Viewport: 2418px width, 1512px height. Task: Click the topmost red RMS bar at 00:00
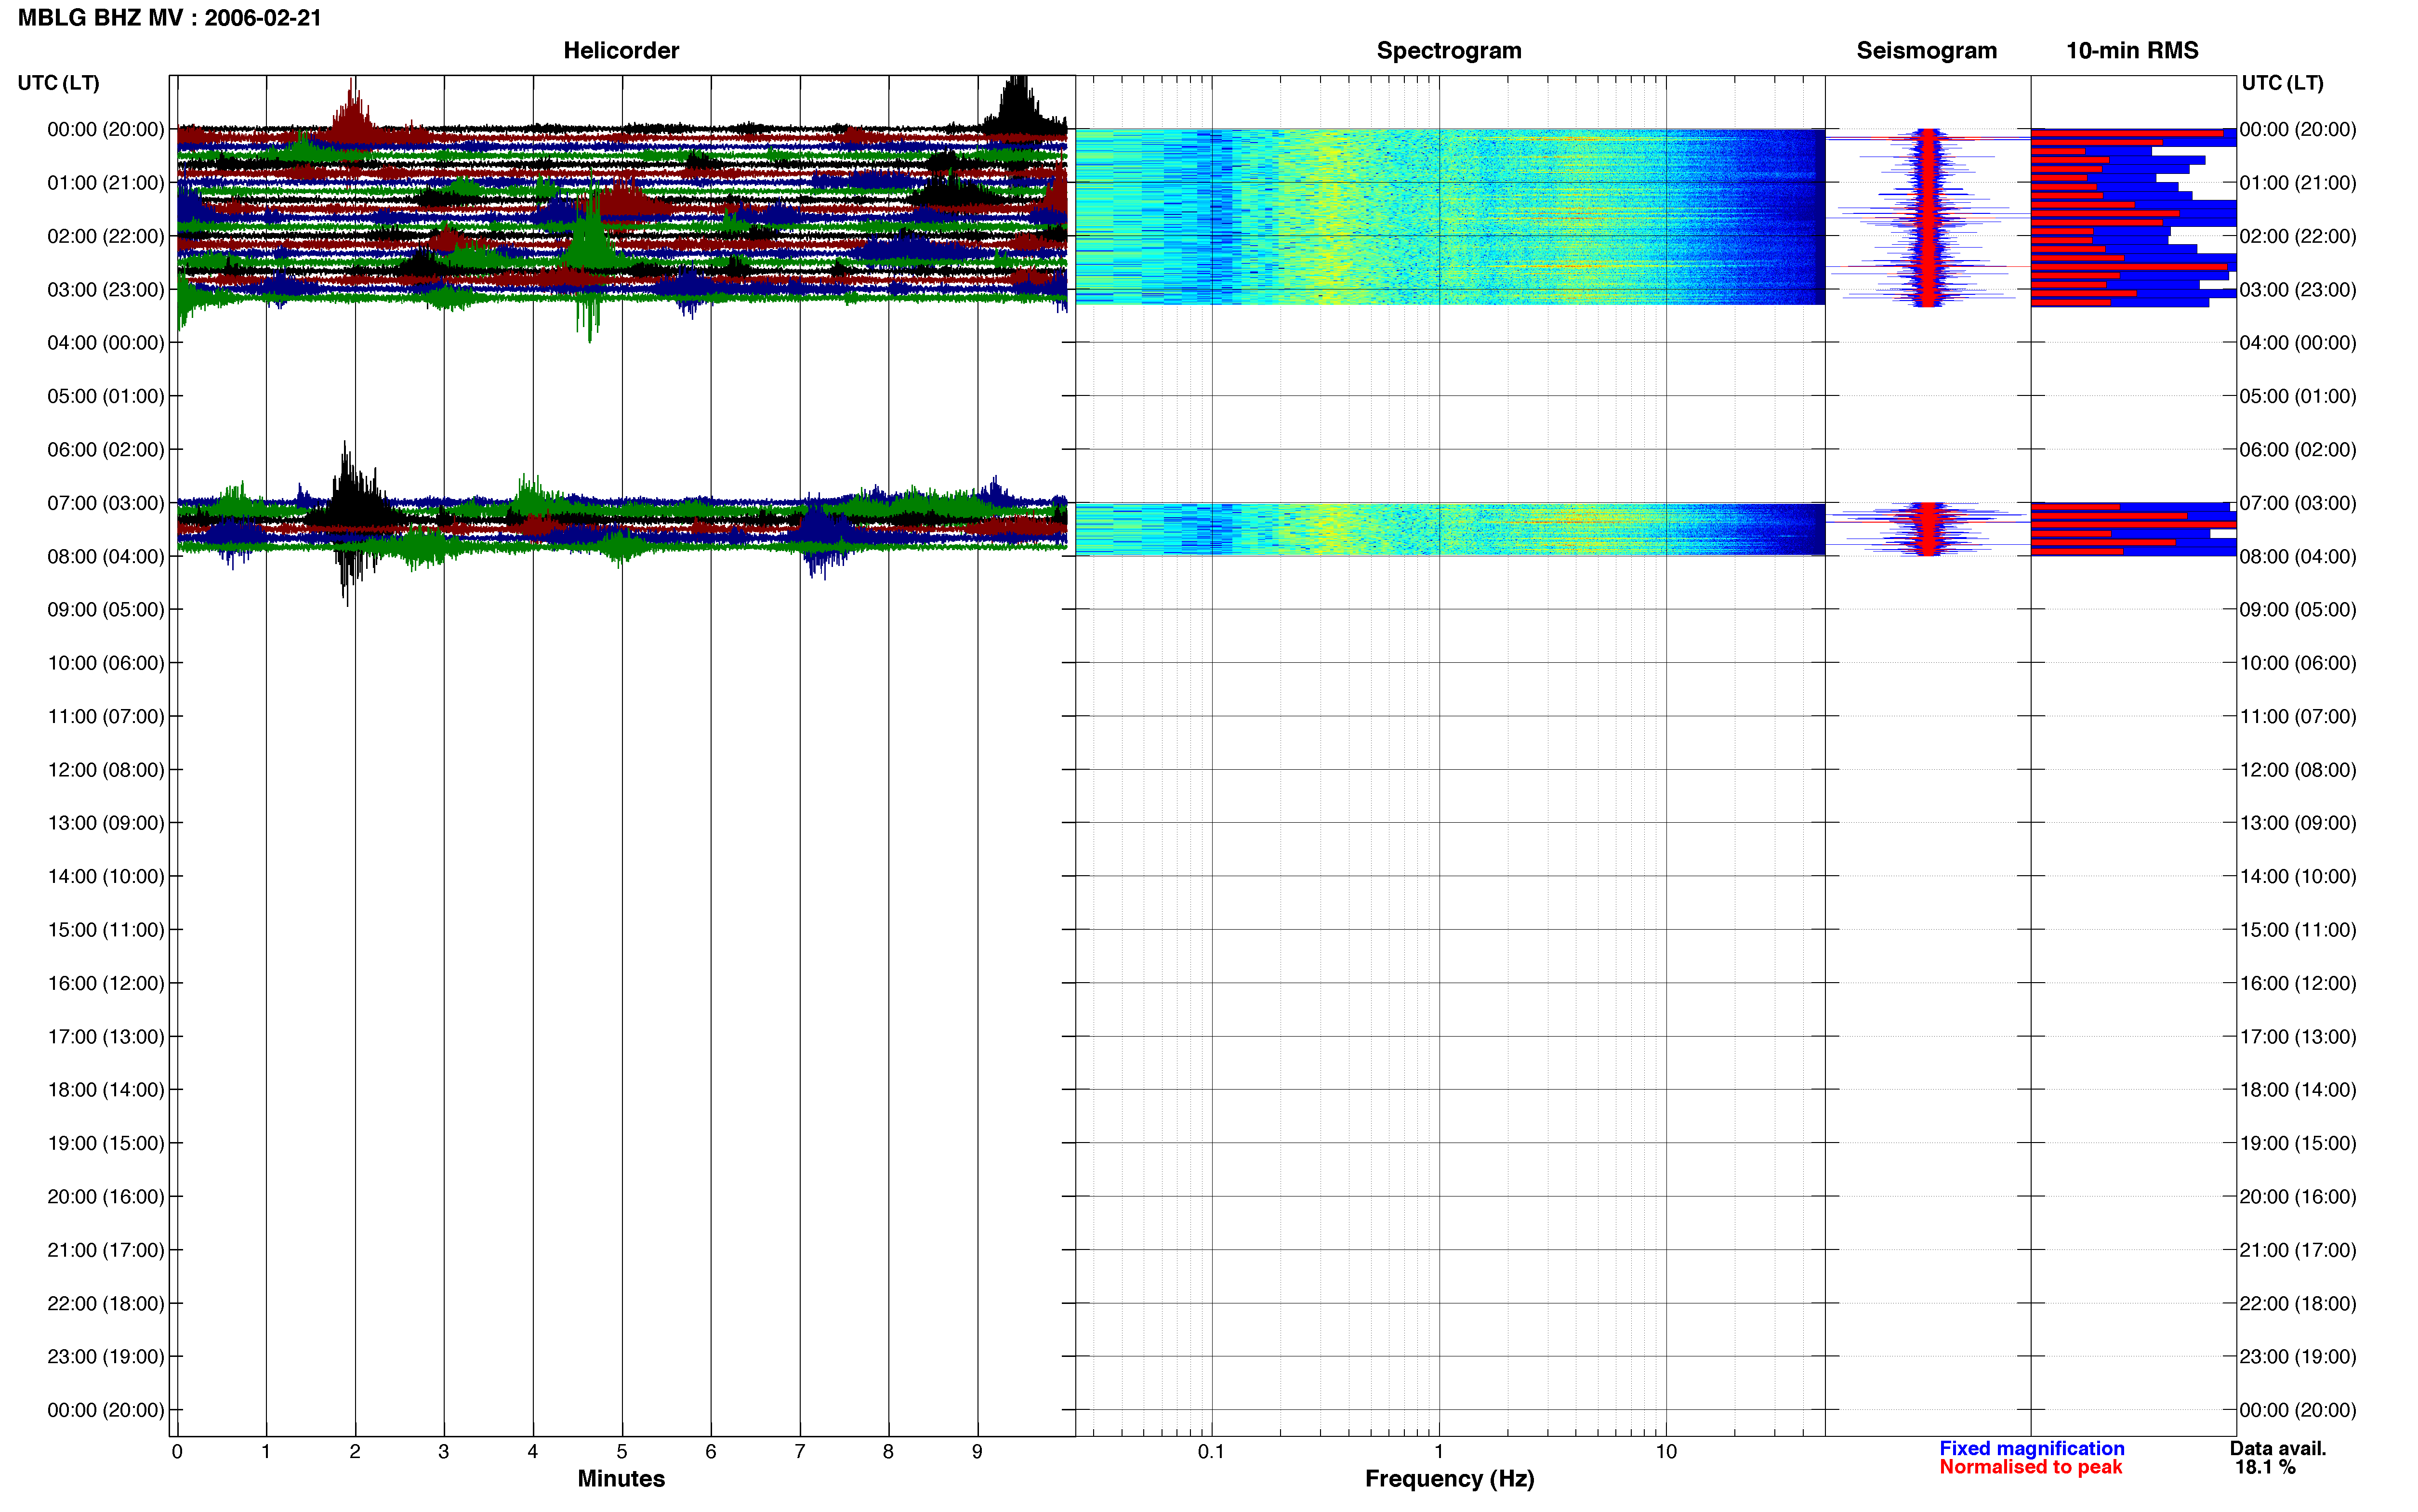[x=2126, y=133]
